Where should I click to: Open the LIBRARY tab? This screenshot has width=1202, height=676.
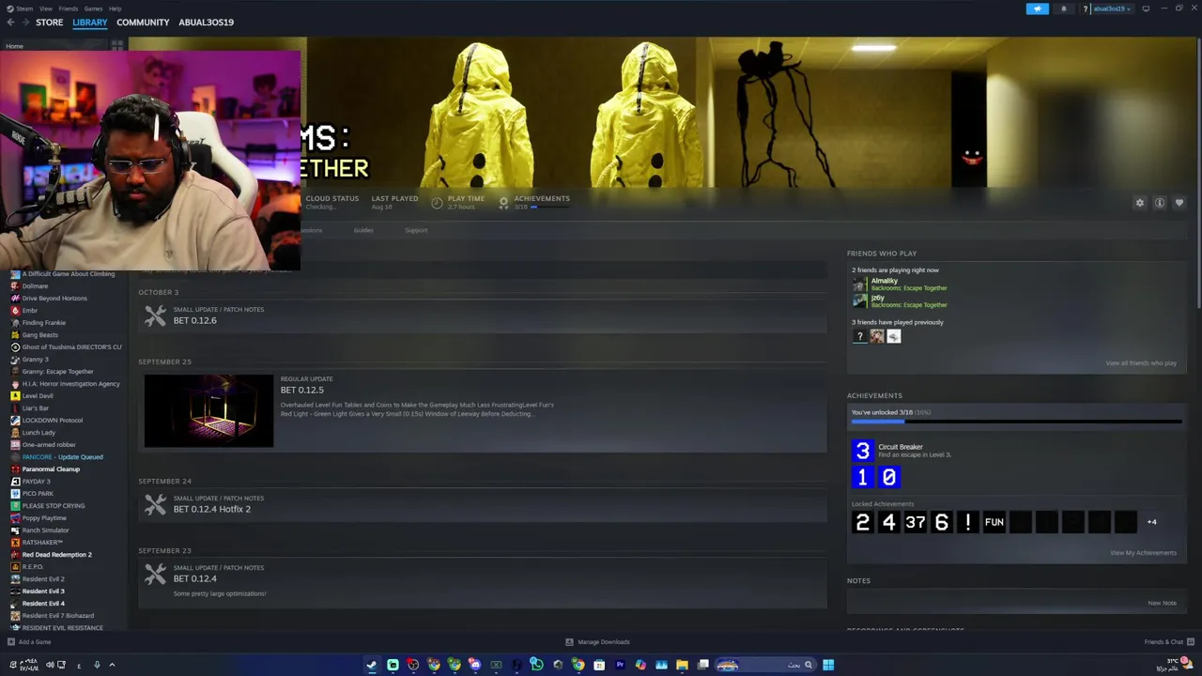pyautogui.click(x=90, y=23)
